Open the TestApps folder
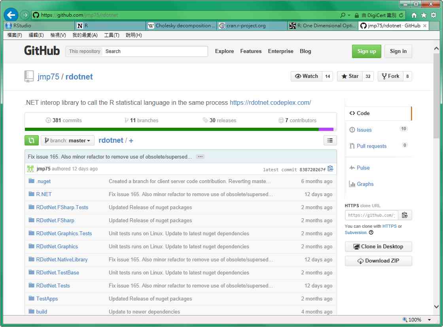This screenshot has width=443, height=327. [47, 299]
